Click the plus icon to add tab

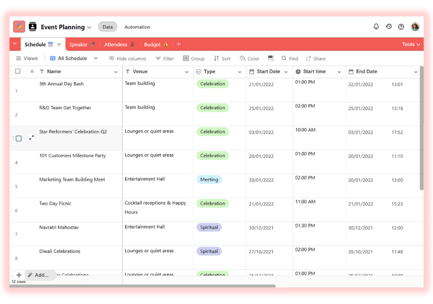(x=179, y=44)
